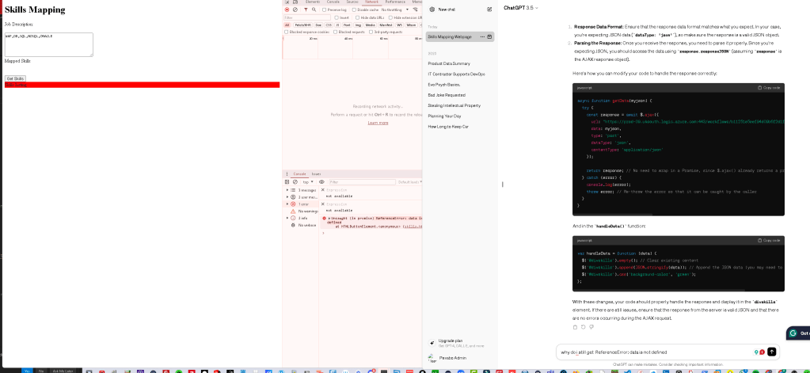Toggle device toolbar icon in DevTools
The height and width of the screenshot is (373, 810).
tap(295, 2)
